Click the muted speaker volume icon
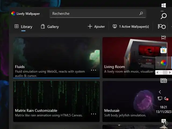The height and width of the screenshot is (129, 172). pos(166,99)
